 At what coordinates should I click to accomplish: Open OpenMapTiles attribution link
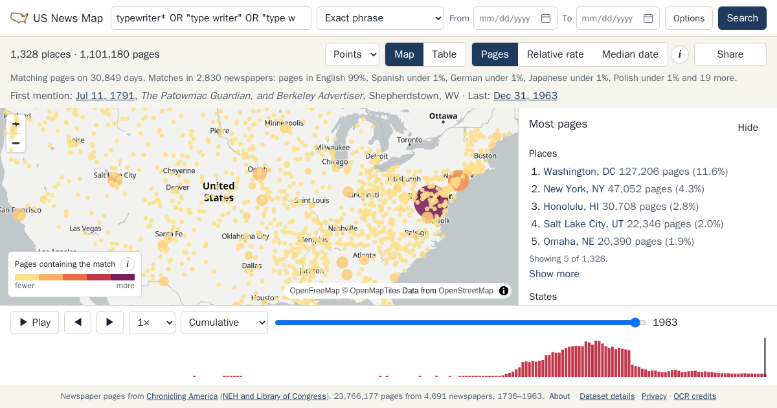tap(374, 291)
